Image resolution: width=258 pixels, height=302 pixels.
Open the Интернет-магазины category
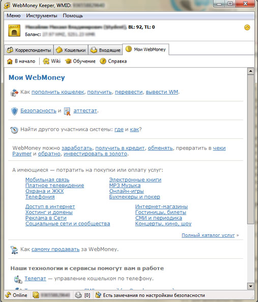click(161, 206)
